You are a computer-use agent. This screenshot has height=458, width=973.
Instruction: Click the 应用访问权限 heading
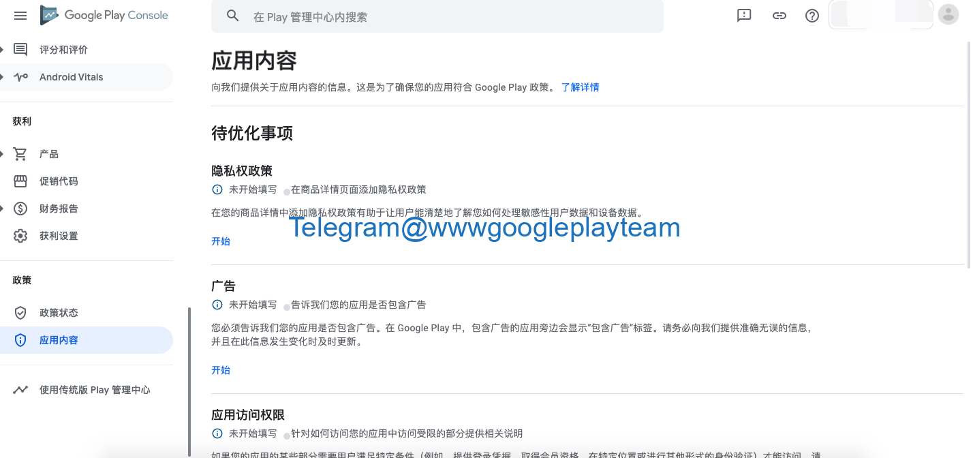[x=248, y=414]
